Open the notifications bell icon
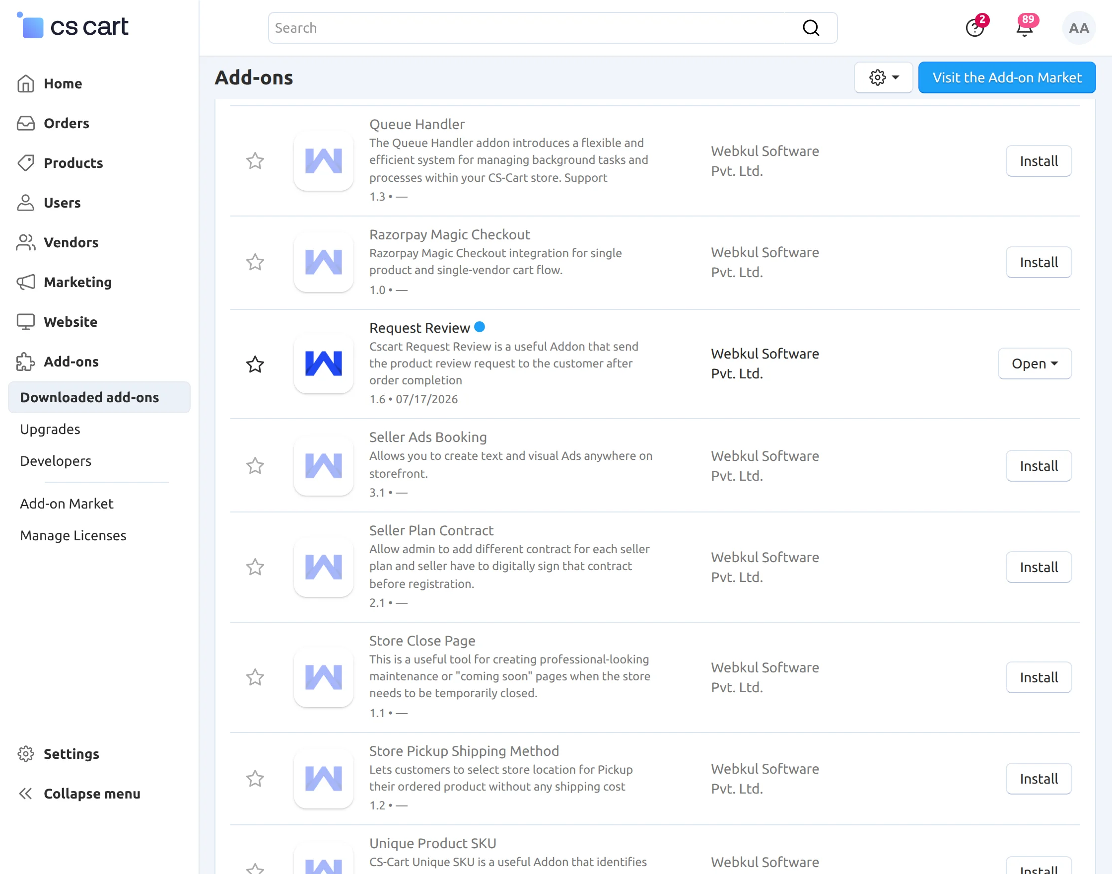 (1025, 28)
